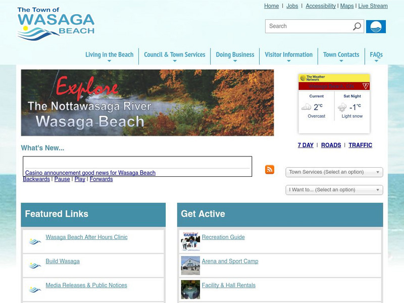Screen dimensions: 404x303
Task: Click the Facility & Hall Rentals thumbnail
Action: [x=190, y=289]
